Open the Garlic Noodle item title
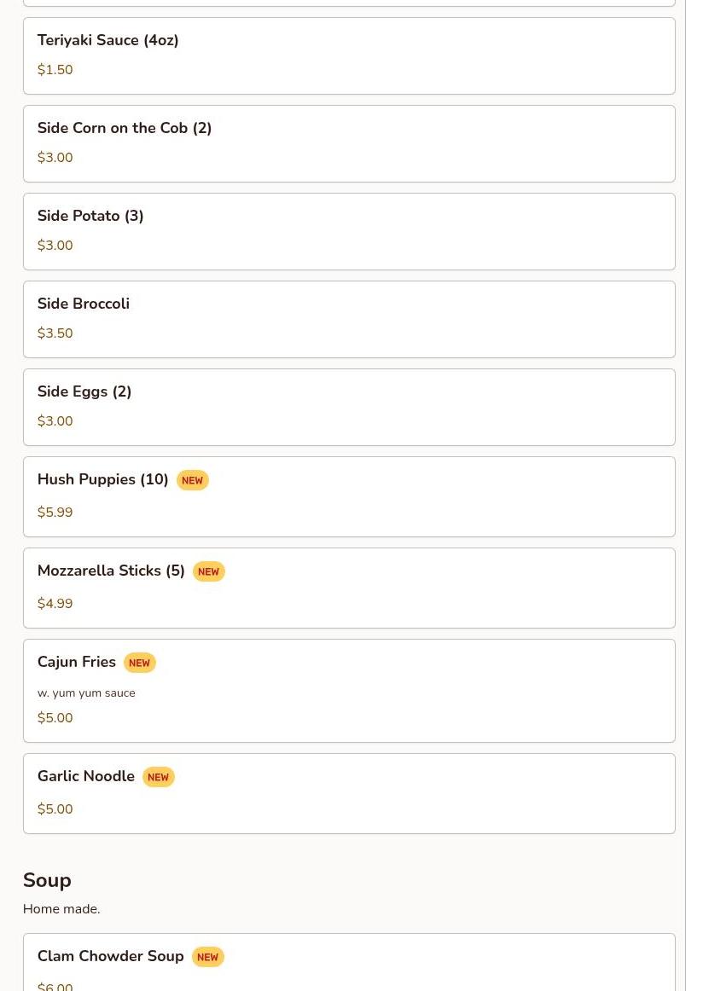This screenshot has width=703, height=991. (x=86, y=776)
